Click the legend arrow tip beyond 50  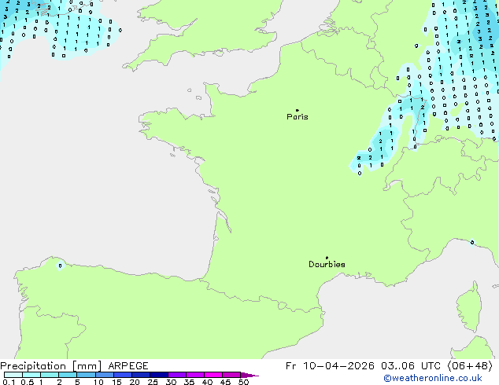coord(249,375)
